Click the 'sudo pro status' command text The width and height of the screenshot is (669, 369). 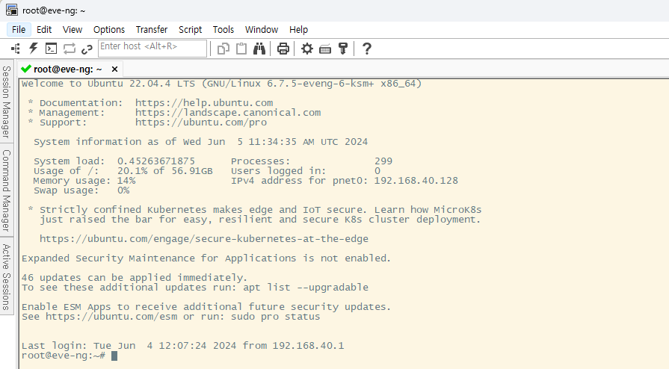tap(276, 317)
